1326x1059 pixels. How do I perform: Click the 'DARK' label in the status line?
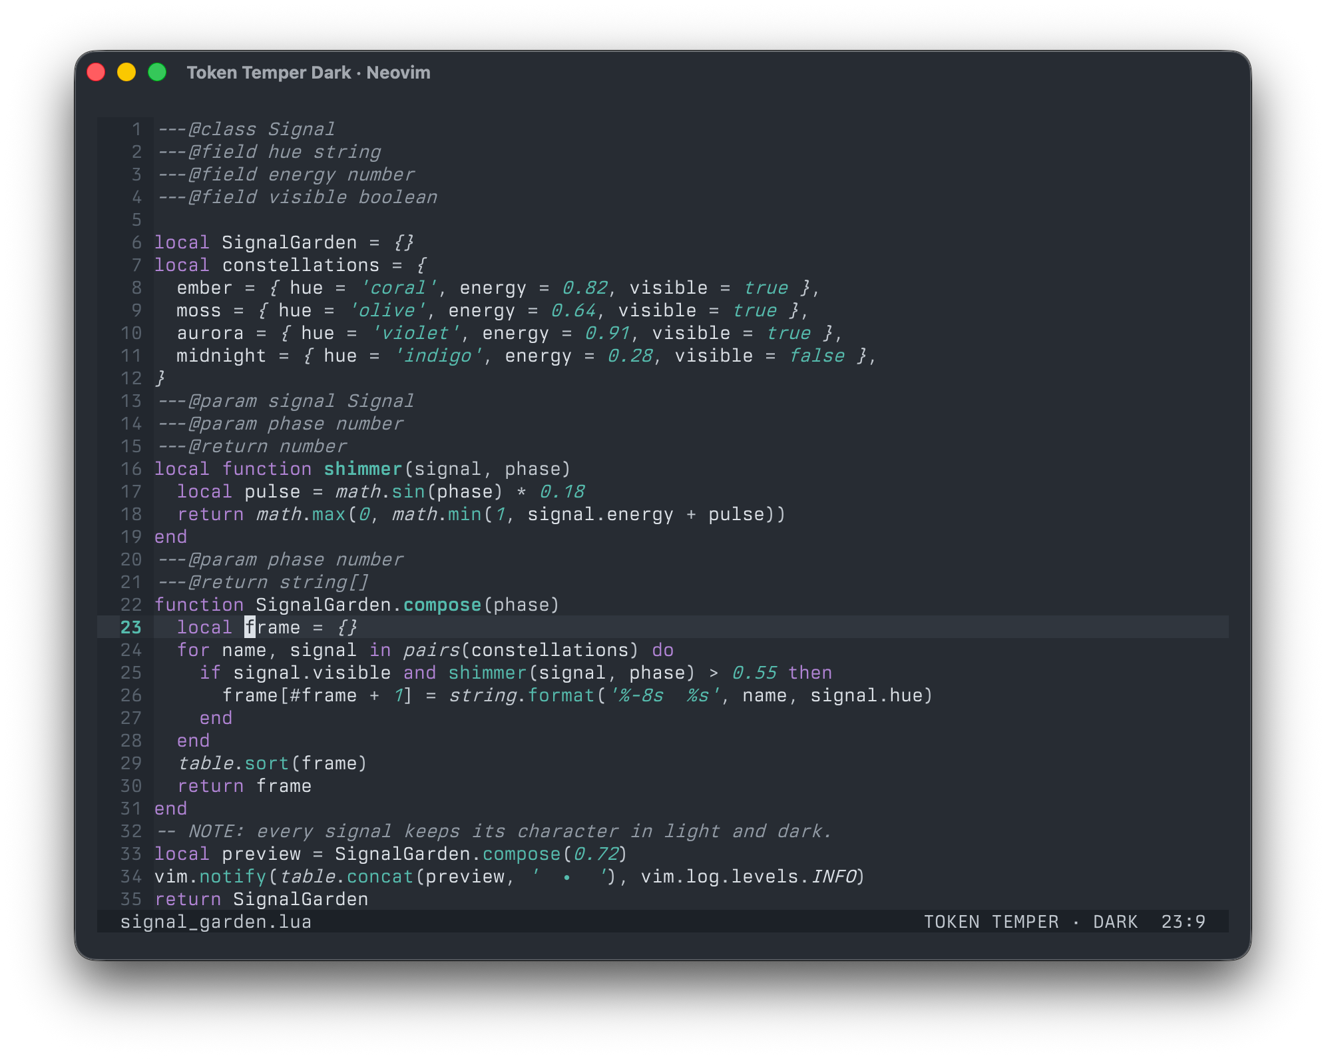[1115, 922]
